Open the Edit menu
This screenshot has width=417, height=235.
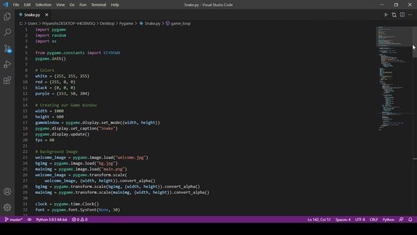pyautogui.click(x=27, y=5)
